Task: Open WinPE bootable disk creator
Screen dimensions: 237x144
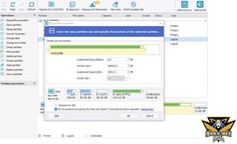Action: [x=133, y=5]
